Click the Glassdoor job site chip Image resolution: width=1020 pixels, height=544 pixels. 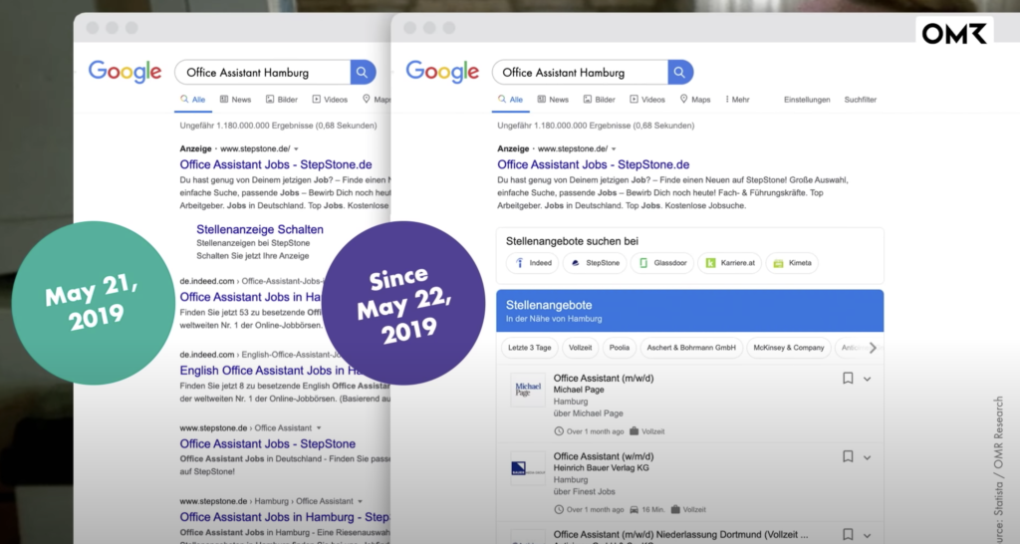coord(662,263)
